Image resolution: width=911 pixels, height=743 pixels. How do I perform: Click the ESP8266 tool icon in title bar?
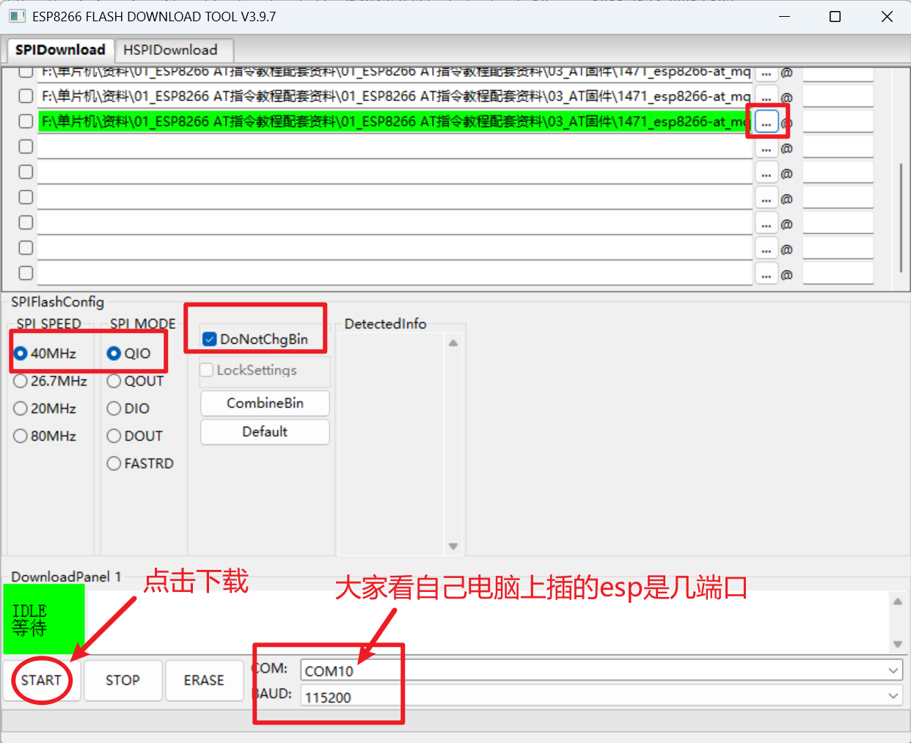16,15
